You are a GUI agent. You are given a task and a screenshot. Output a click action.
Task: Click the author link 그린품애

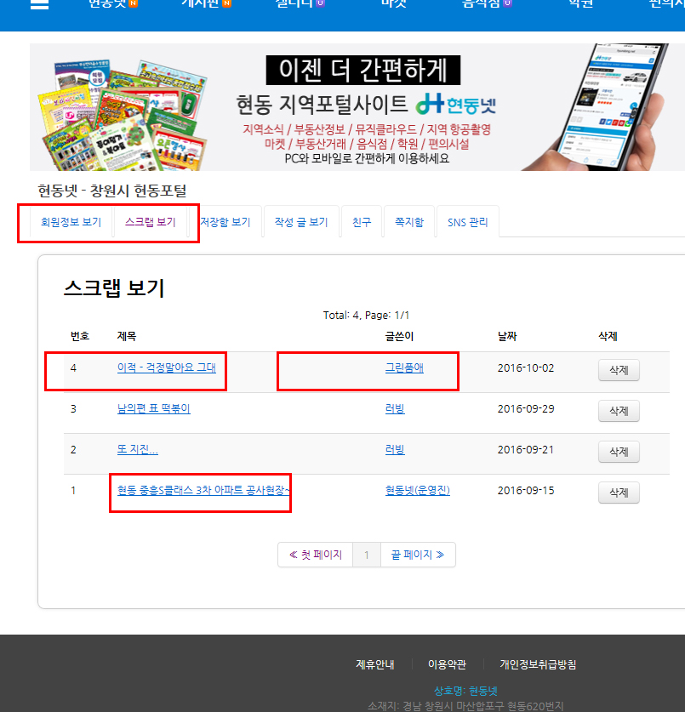(405, 369)
